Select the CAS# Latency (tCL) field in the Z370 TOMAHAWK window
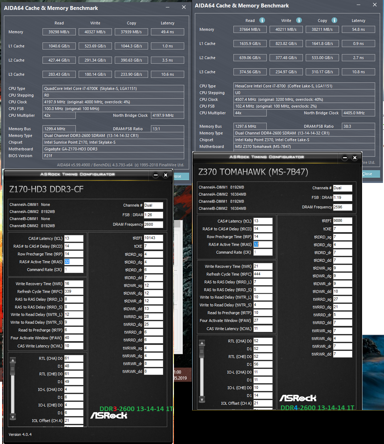The image size is (384, 444). (263, 221)
